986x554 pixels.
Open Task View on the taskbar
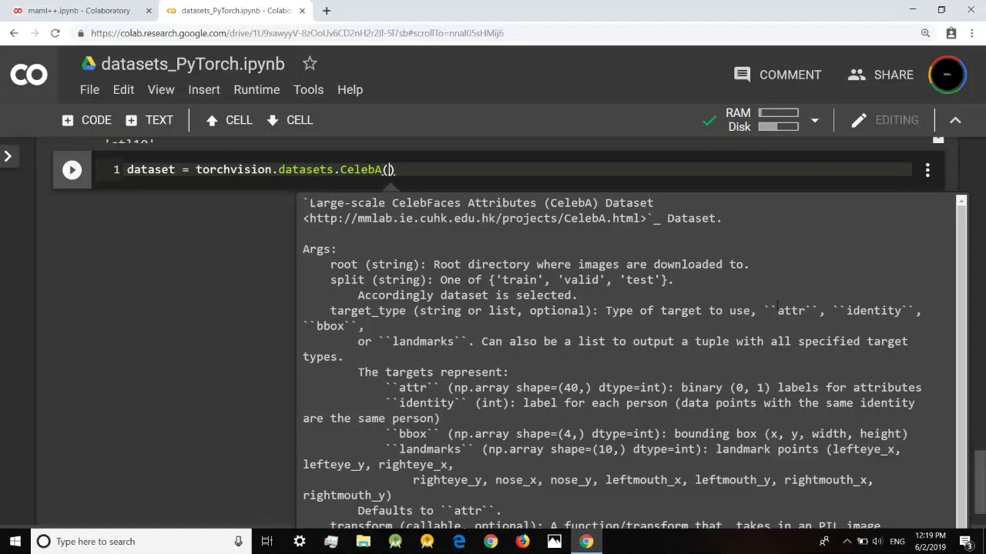(x=267, y=542)
